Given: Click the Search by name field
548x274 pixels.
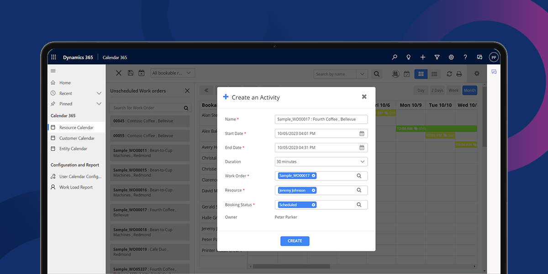Looking at the screenshot, I should 335,74.
